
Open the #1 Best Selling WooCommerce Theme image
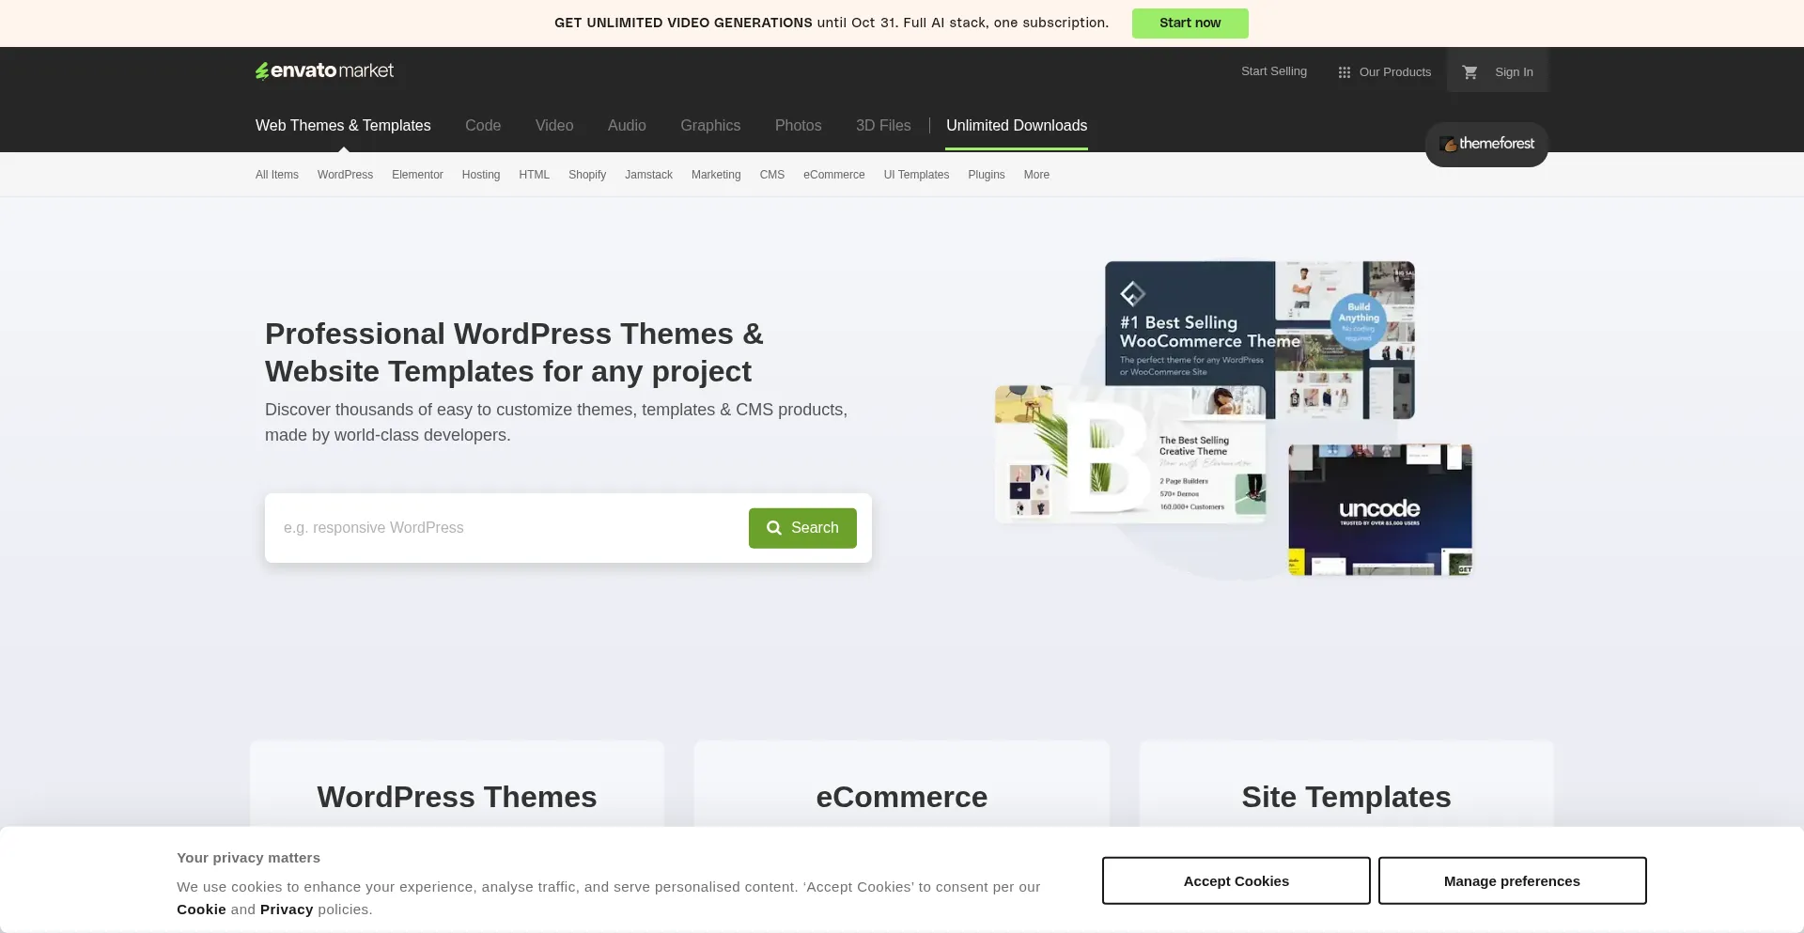(x=1259, y=339)
